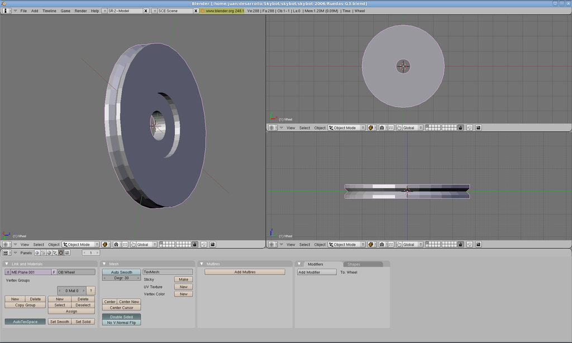The image size is (572, 343).
Task: Click the pivot point icon in left viewport header
Action: coord(116,245)
